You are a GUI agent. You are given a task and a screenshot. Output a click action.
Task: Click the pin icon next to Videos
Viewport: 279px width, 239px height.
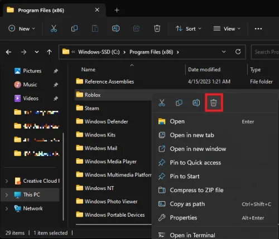click(x=56, y=99)
